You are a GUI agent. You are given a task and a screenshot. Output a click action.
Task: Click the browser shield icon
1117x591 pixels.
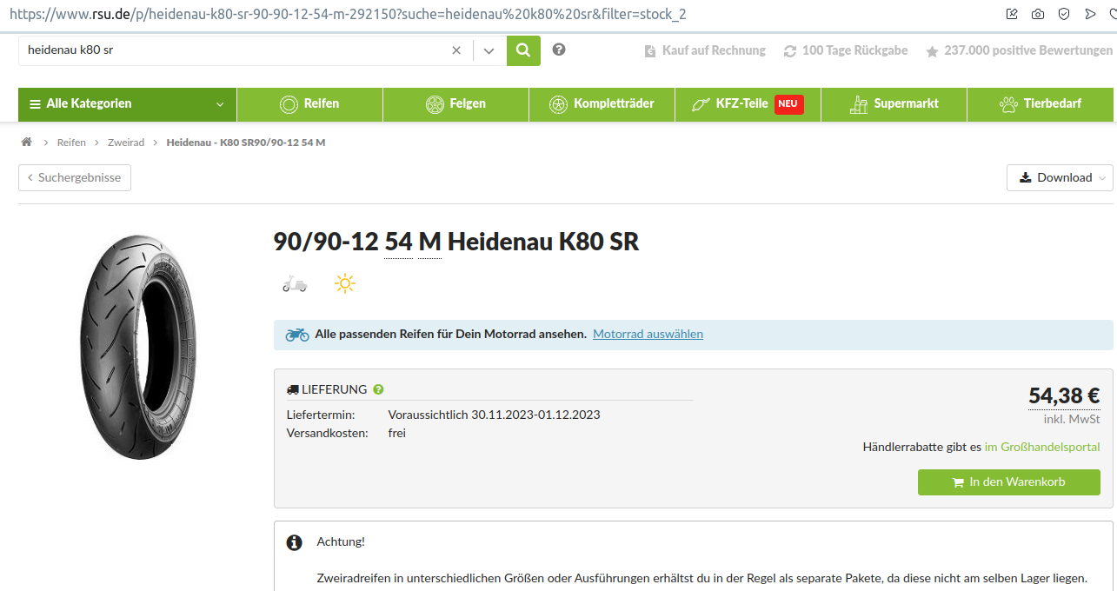pyautogui.click(x=1064, y=14)
